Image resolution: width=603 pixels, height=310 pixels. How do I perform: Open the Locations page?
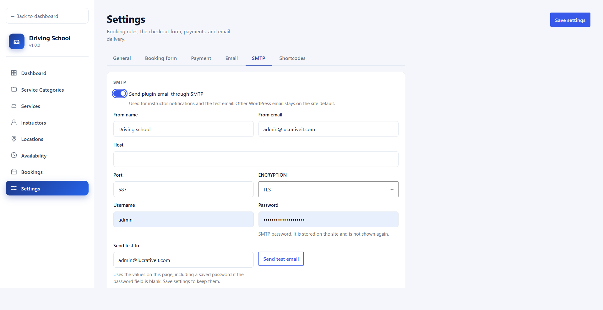[47, 139]
